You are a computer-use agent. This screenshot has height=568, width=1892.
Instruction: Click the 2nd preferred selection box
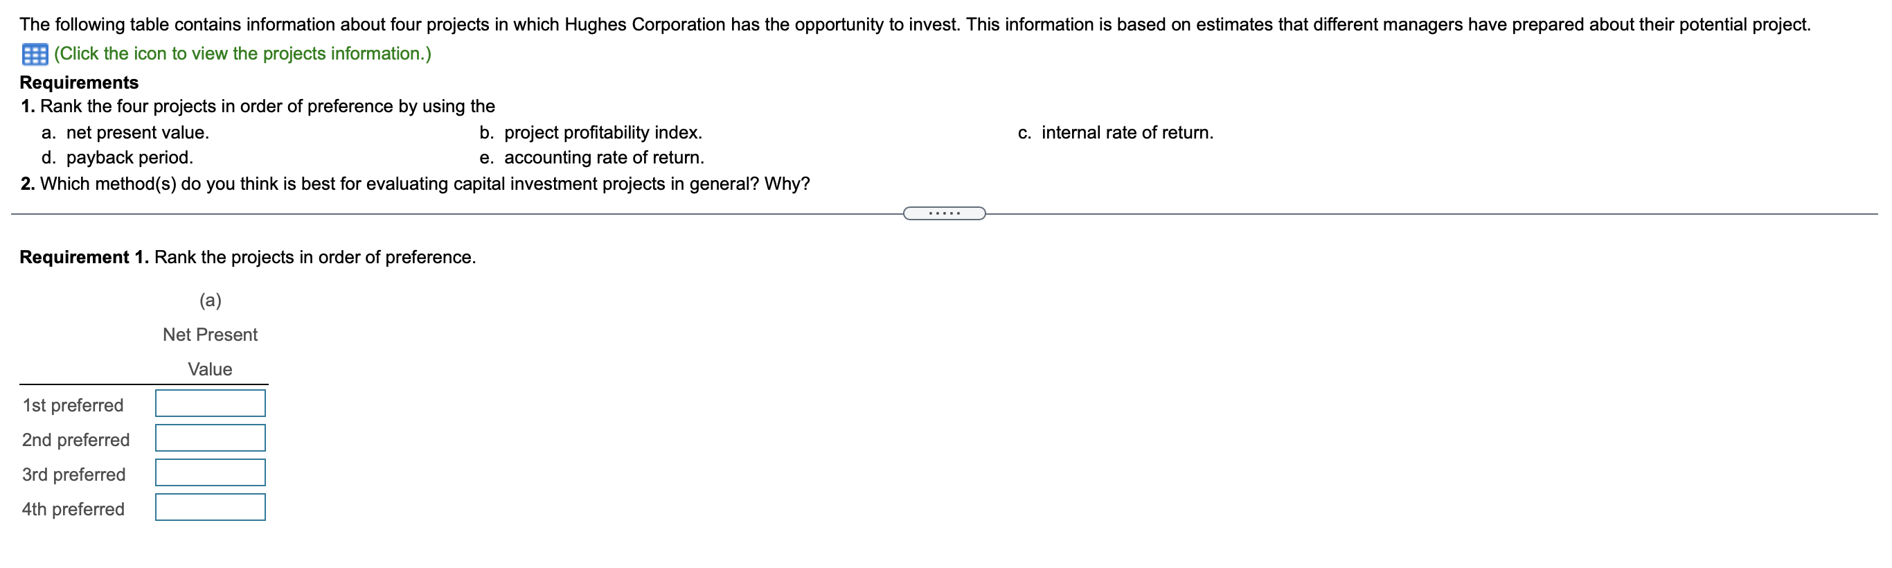209,438
